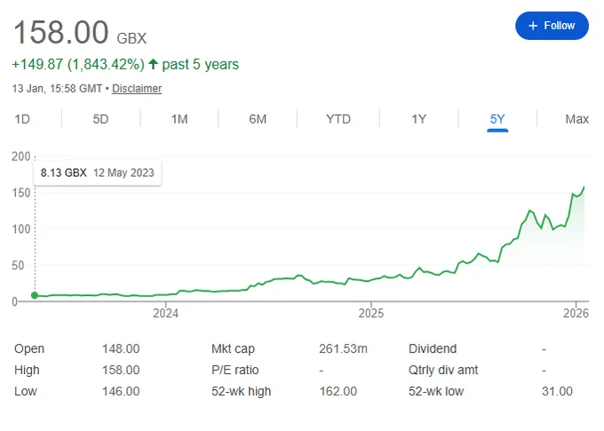Click the Low value 146.00
The width and height of the screenshot is (604, 431).
coord(121,391)
